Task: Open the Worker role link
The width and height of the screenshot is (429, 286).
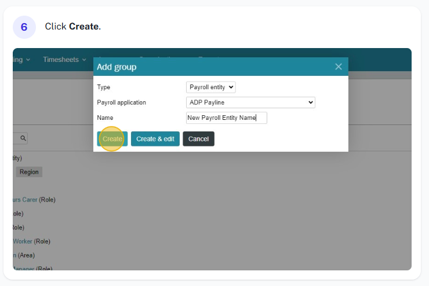Action: click(23, 241)
